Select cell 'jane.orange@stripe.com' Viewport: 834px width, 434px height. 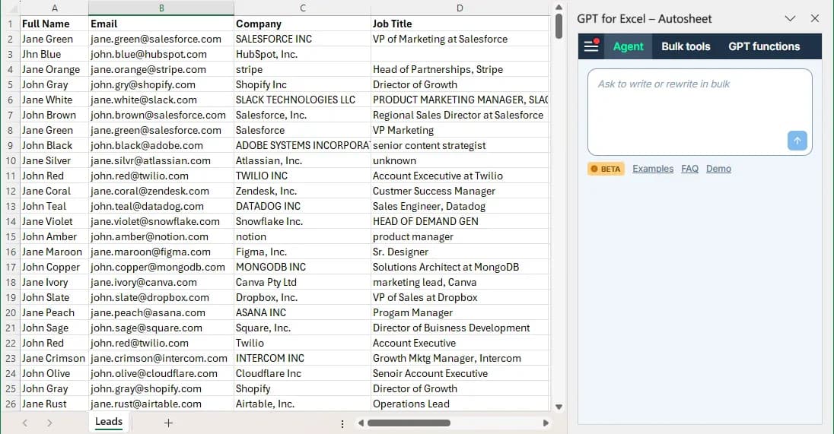(161, 70)
